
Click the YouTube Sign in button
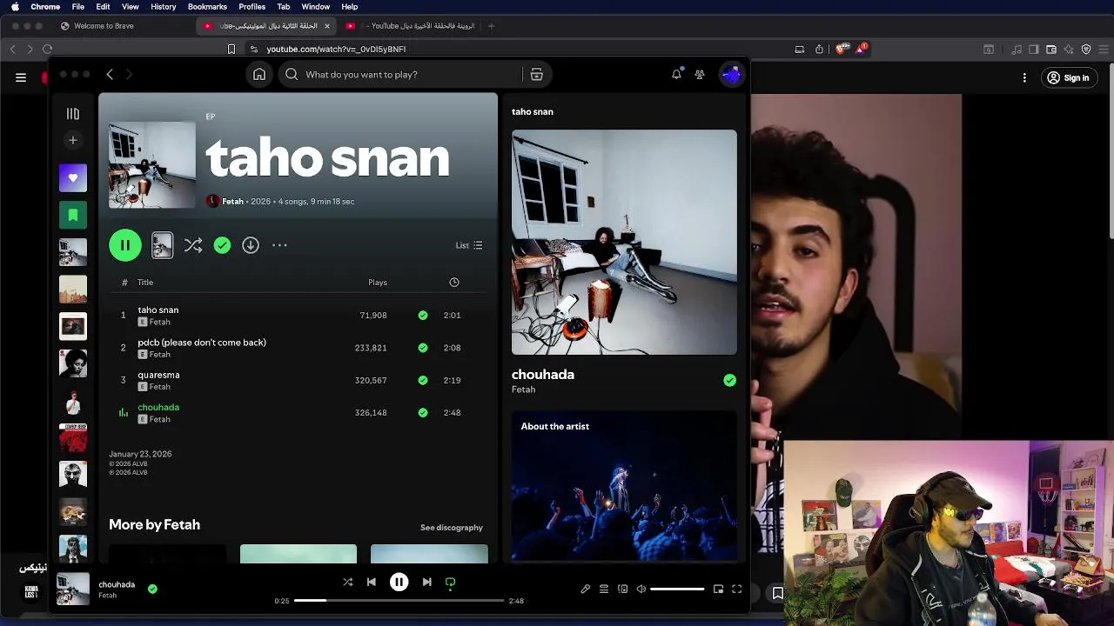tap(1068, 77)
